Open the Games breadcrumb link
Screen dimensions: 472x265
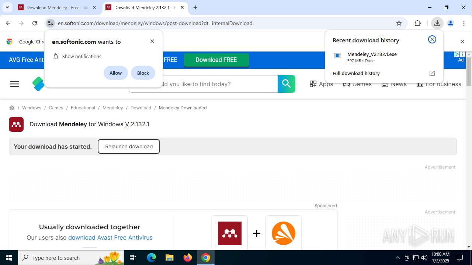[x=56, y=107]
